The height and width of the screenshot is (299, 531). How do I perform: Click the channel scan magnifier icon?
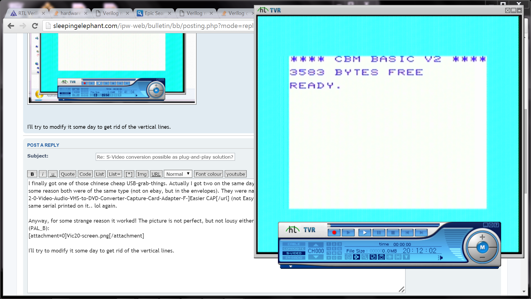tap(365, 257)
